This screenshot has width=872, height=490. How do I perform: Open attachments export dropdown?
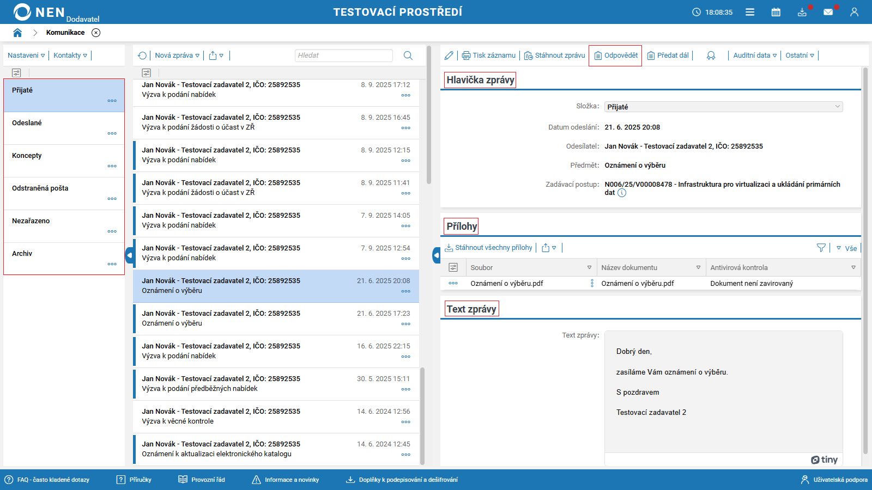tap(549, 248)
